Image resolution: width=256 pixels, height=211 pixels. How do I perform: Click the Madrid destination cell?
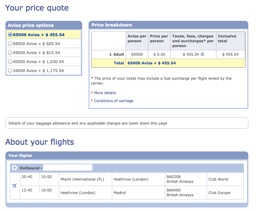[x=120, y=193]
